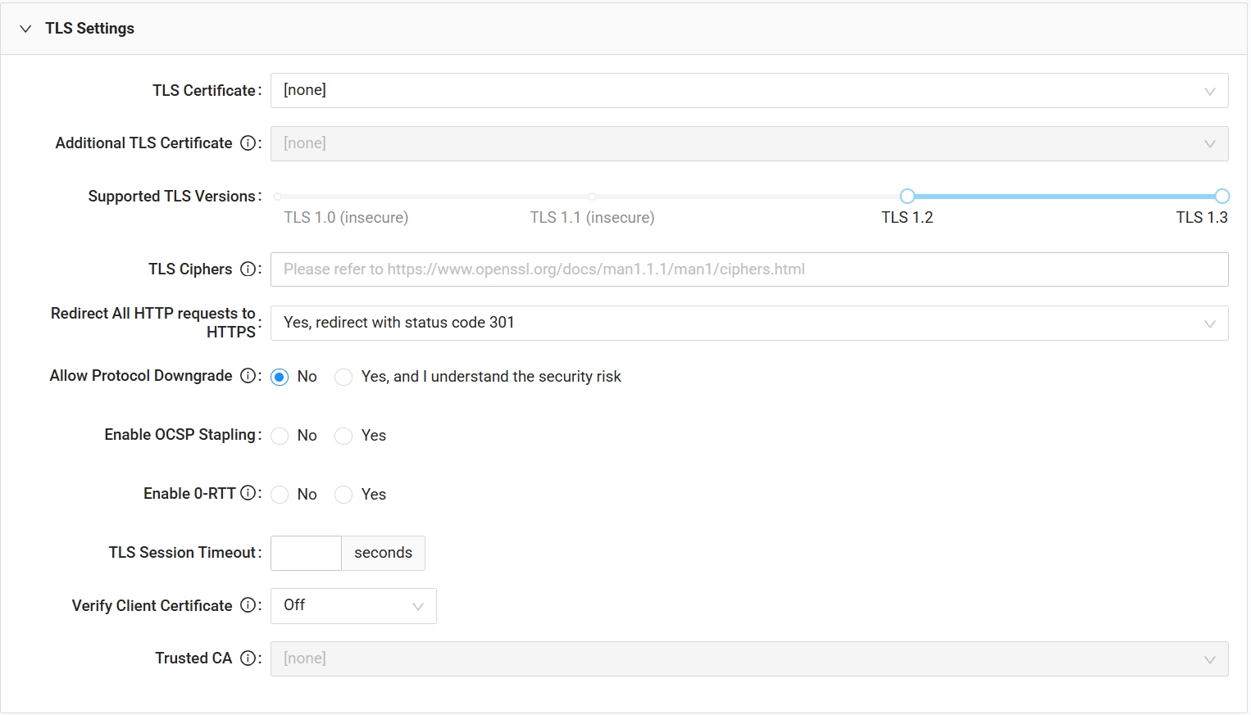Open the Trusted CA dropdown
1251x715 pixels.
(748, 658)
